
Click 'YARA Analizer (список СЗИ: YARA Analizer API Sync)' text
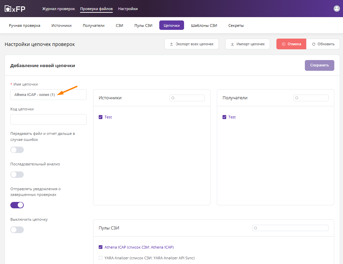(x=149, y=258)
